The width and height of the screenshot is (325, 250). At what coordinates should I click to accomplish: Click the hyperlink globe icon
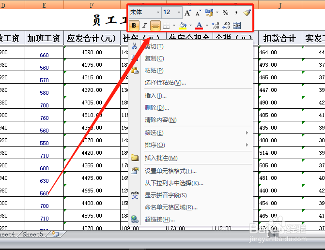135,219
